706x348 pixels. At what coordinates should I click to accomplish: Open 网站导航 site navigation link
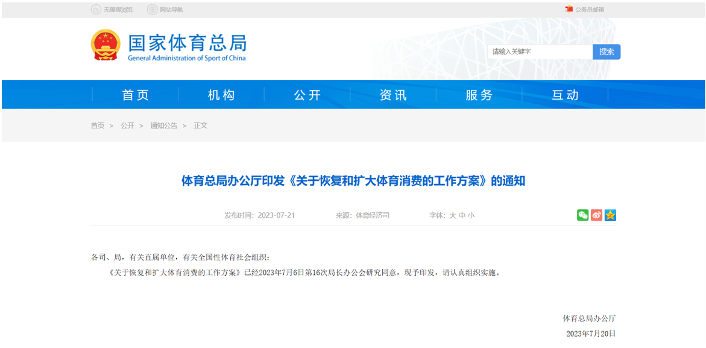tap(172, 10)
